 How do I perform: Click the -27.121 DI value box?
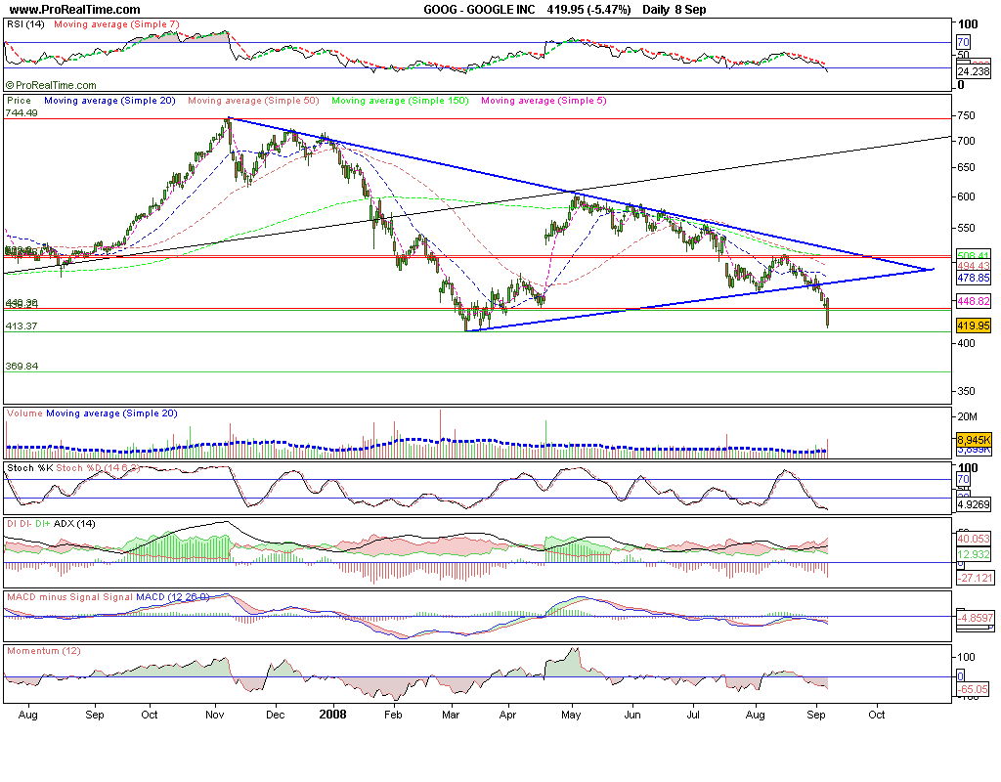(x=975, y=578)
